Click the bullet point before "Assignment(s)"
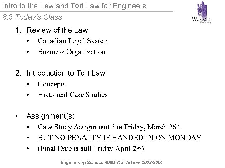Screen dimensions: 225x168 [x=17, y=116]
